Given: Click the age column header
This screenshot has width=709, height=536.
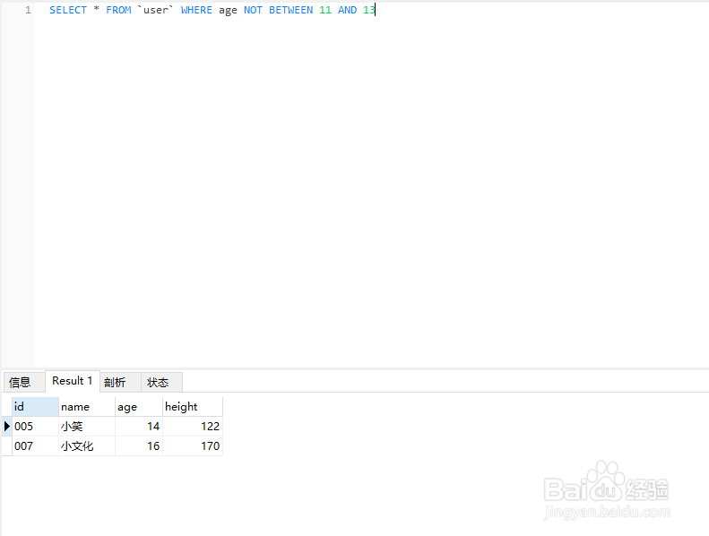Looking at the screenshot, I should click(x=138, y=407).
